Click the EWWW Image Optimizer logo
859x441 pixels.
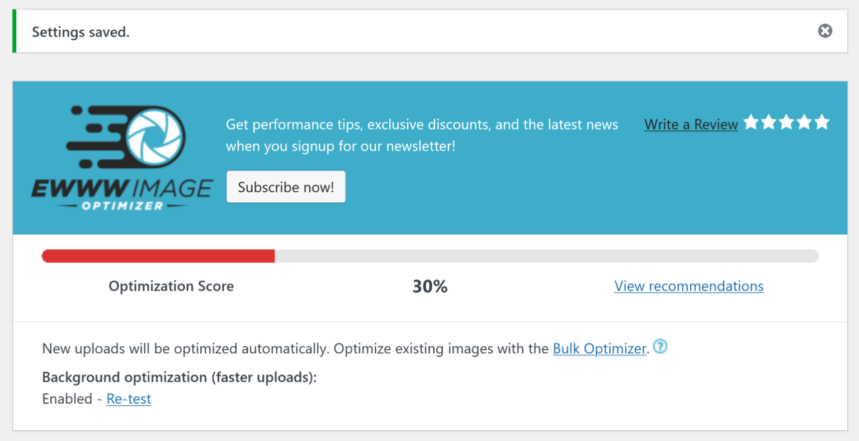tap(122, 157)
